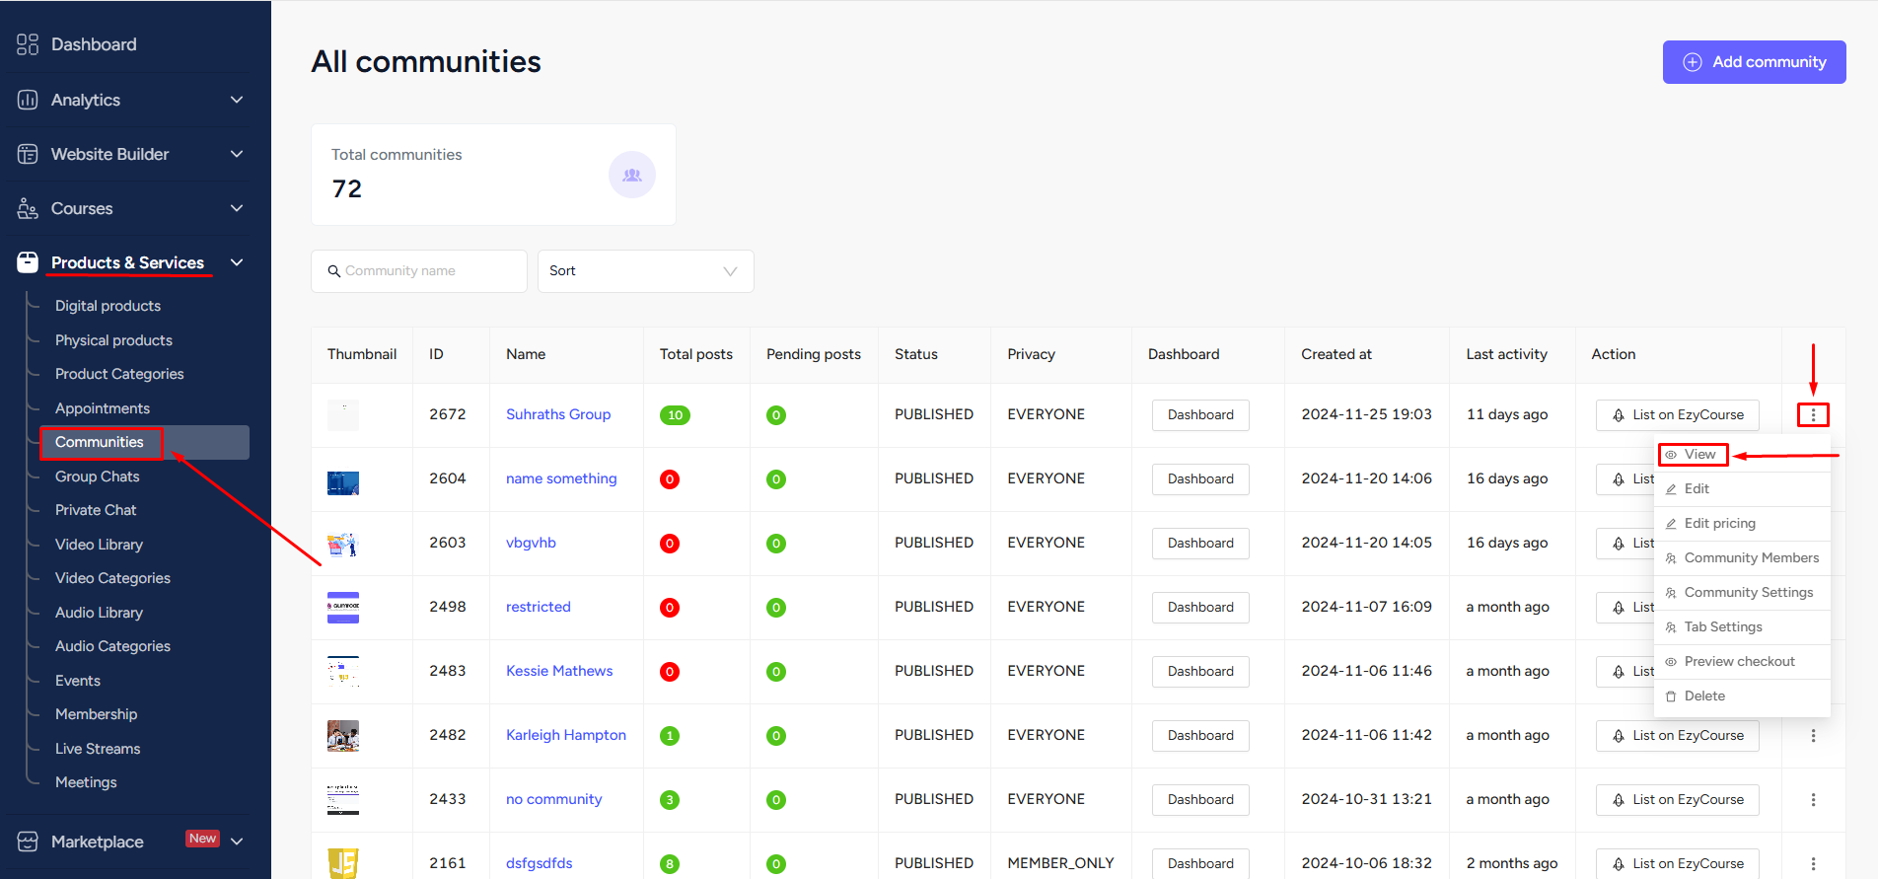Screen dimensions: 1878x879
Task: Click thumbnail of Karleigh Hampton community
Action: (343, 736)
